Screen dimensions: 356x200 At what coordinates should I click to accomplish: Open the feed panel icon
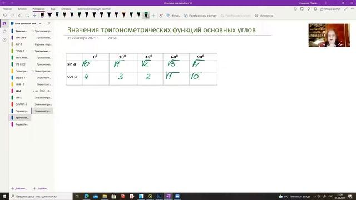coord(301,9)
